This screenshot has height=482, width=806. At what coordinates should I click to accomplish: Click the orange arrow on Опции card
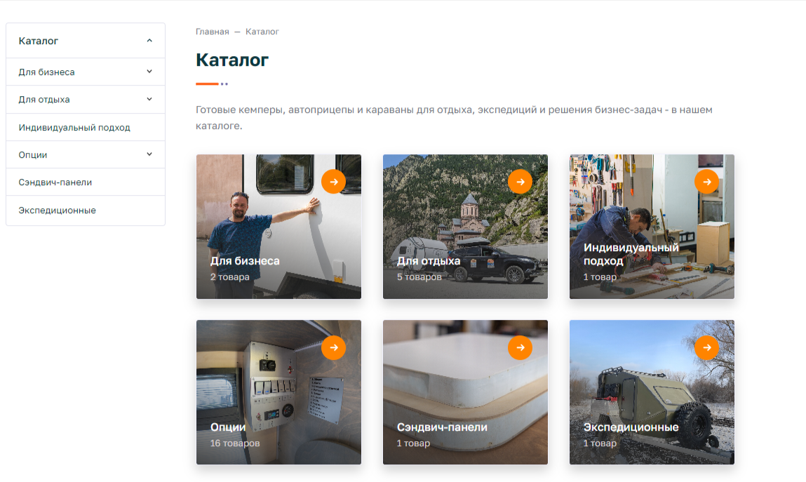coord(334,347)
